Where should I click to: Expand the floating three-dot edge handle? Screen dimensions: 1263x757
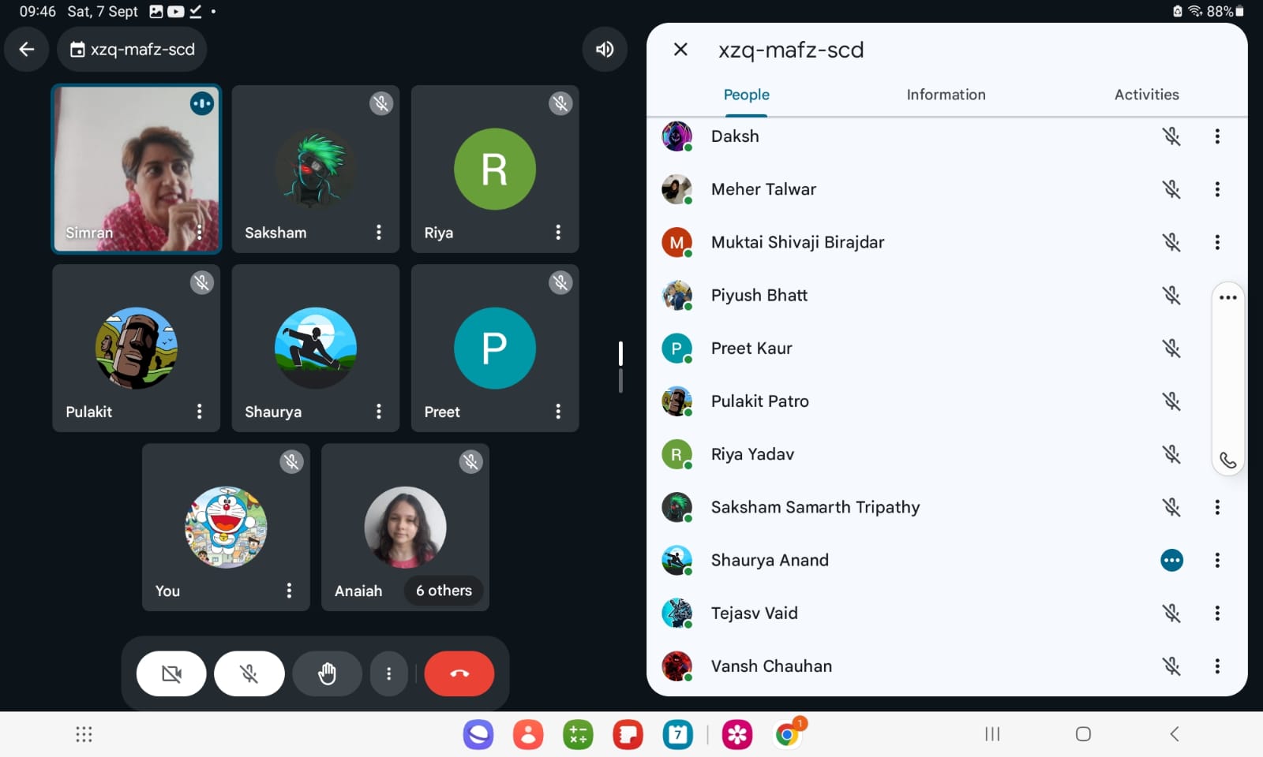pos(1227,297)
